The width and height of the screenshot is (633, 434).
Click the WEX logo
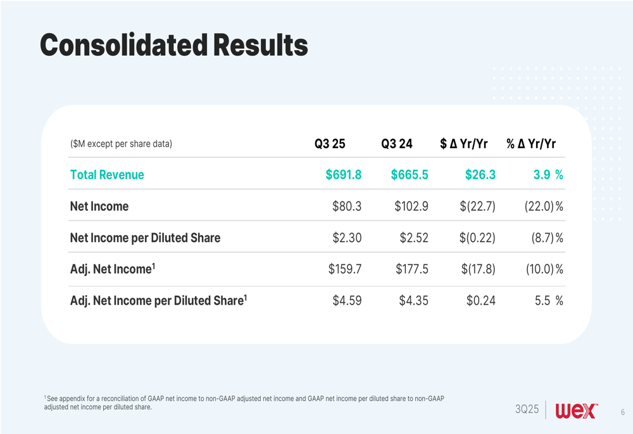click(x=576, y=411)
